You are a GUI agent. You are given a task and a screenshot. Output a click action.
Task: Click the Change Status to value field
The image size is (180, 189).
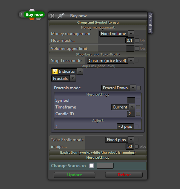pos(105,166)
